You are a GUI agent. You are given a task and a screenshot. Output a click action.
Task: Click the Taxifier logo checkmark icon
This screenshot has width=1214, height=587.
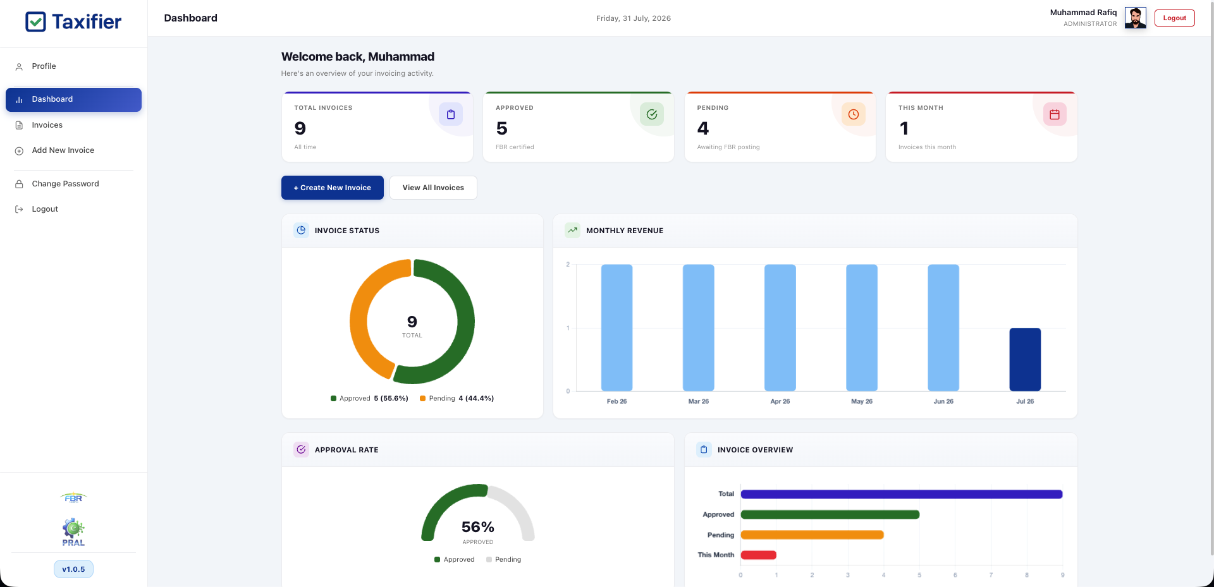coord(35,21)
